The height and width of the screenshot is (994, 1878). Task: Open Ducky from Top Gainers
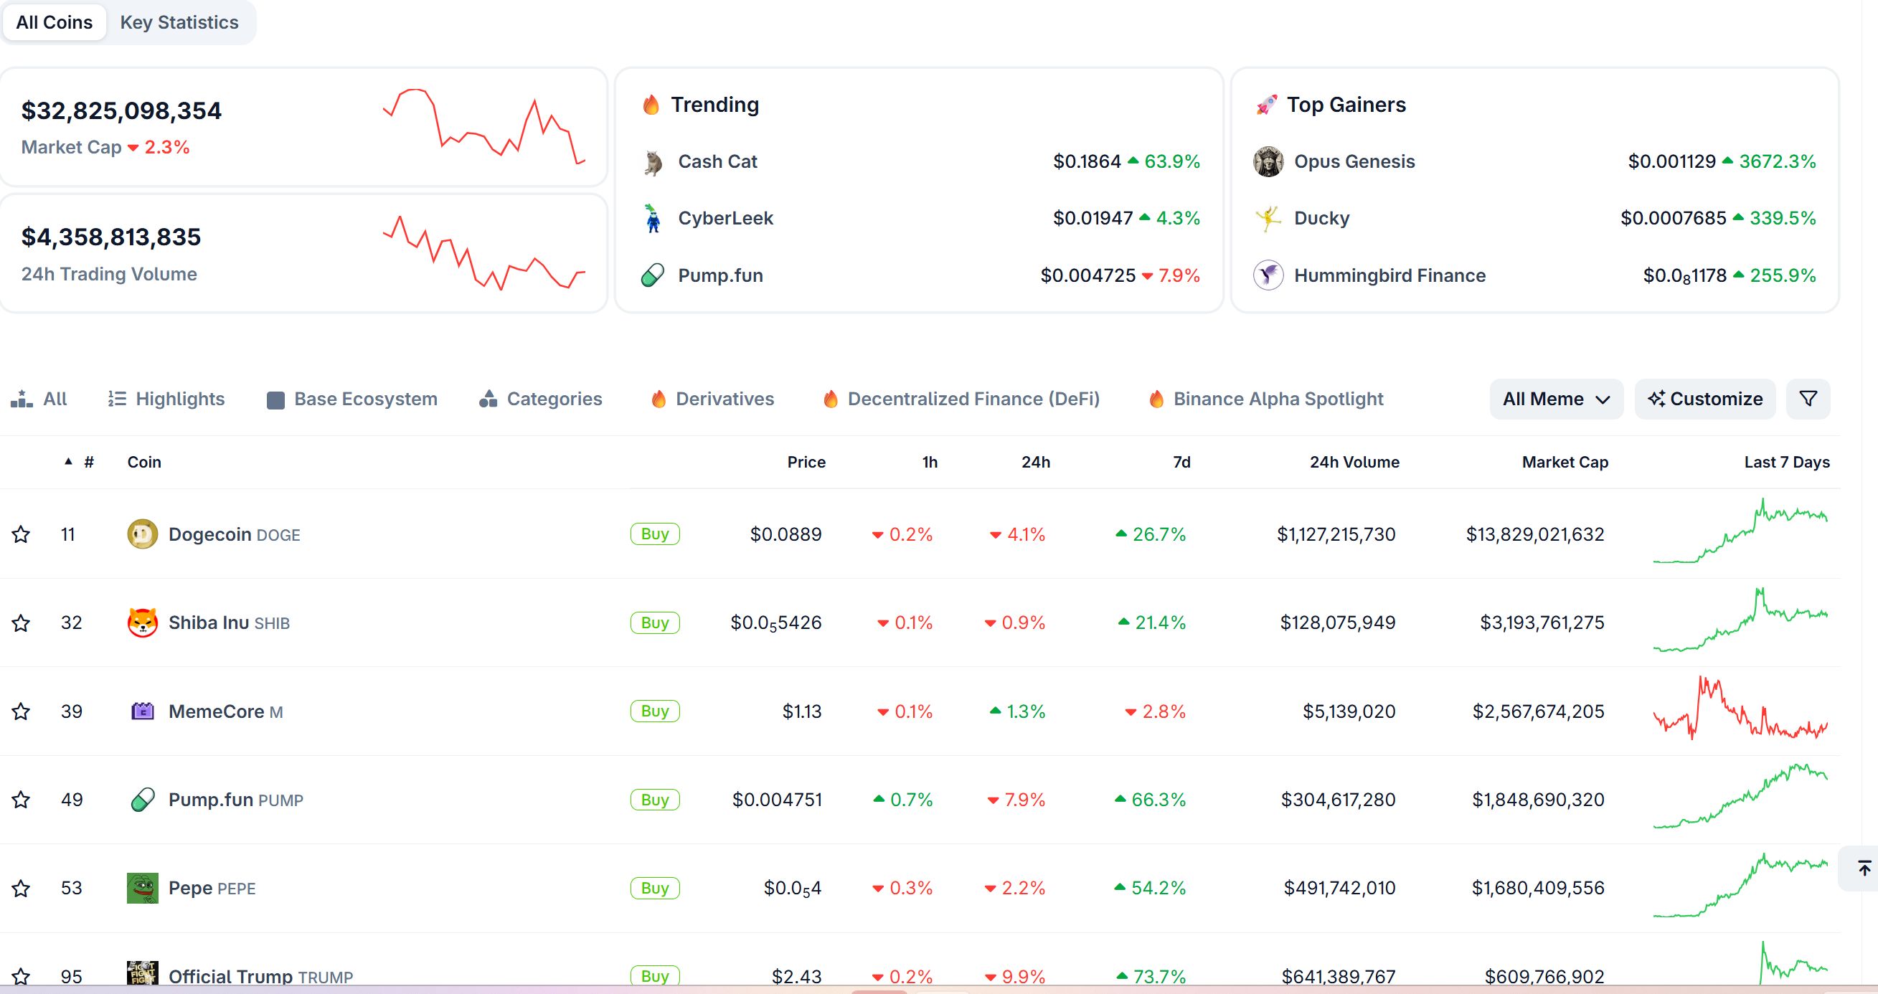(1322, 218)
